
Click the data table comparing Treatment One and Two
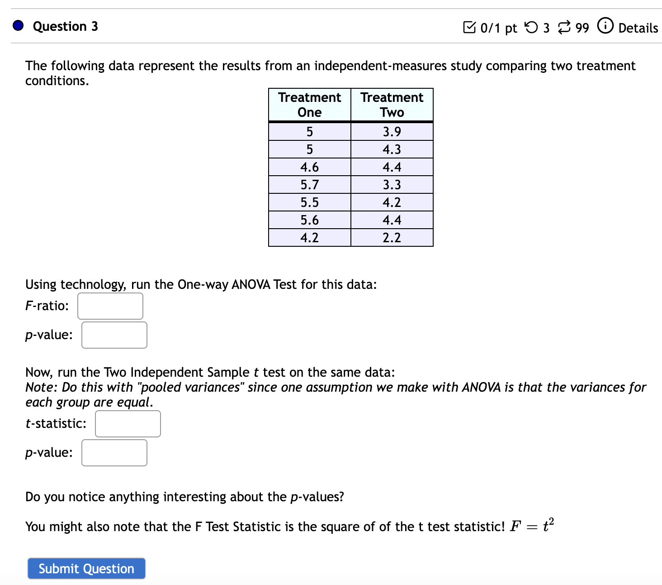coord(350,168)
